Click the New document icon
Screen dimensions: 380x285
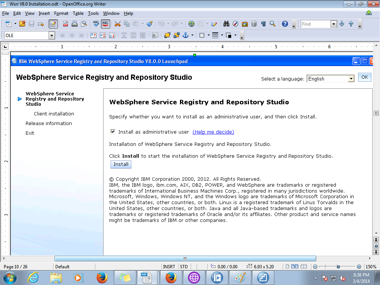[x=9, y=24]
